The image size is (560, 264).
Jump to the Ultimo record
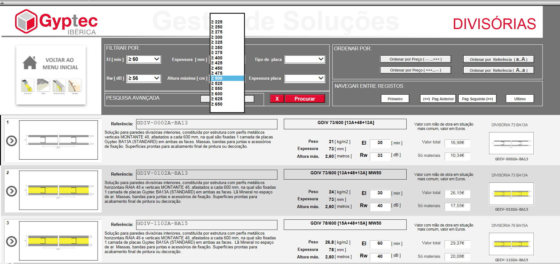pyautogui.click(x=520, y=99)
